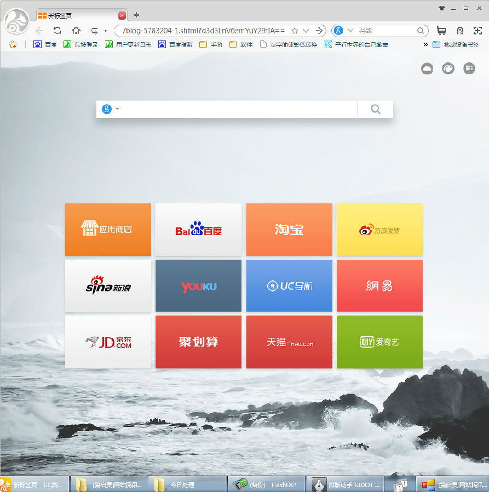Open the 百度指数 bookmark

175,45
